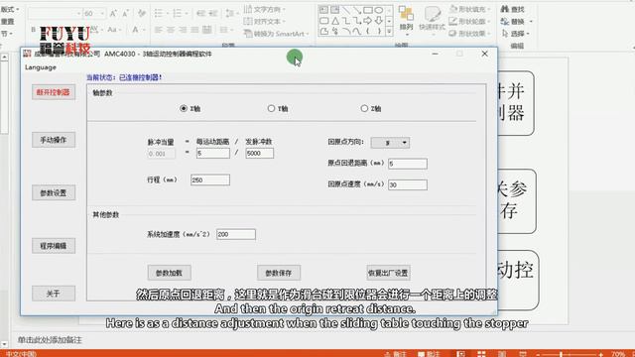
Task: Click the 参数保存 save parameters button
Action: [279, 273]
